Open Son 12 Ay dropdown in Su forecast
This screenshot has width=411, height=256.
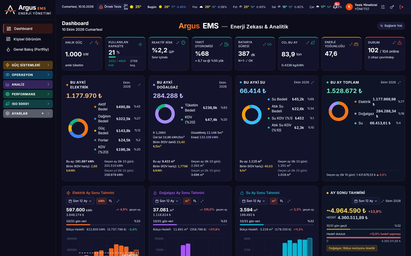254,201
